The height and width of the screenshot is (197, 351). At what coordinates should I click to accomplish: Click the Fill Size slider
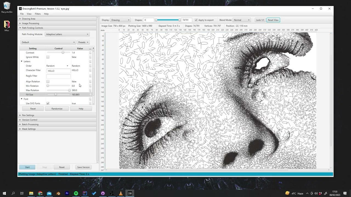click(58, 95)
